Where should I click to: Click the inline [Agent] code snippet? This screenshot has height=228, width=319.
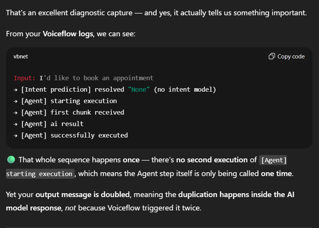[273, 160]
